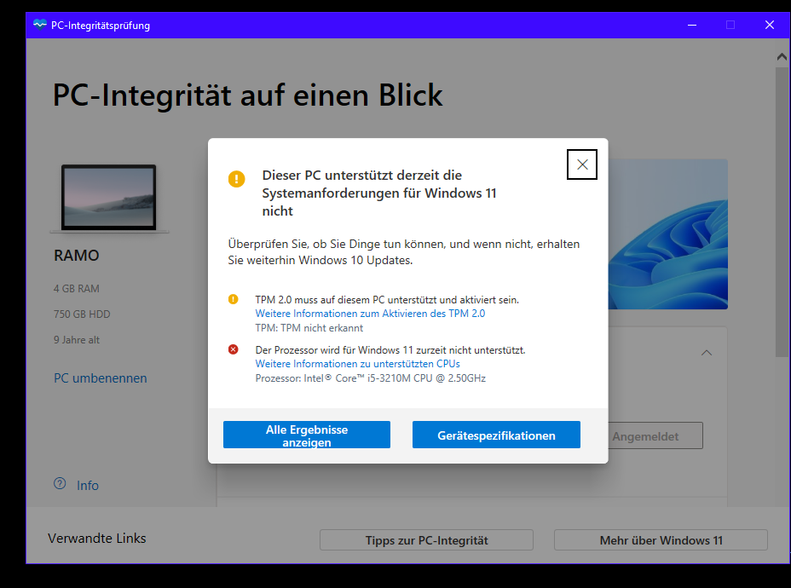This screenshot has width=791, height=588.
Task: Open the supported CPUs information link
Action: click(358, 364)
